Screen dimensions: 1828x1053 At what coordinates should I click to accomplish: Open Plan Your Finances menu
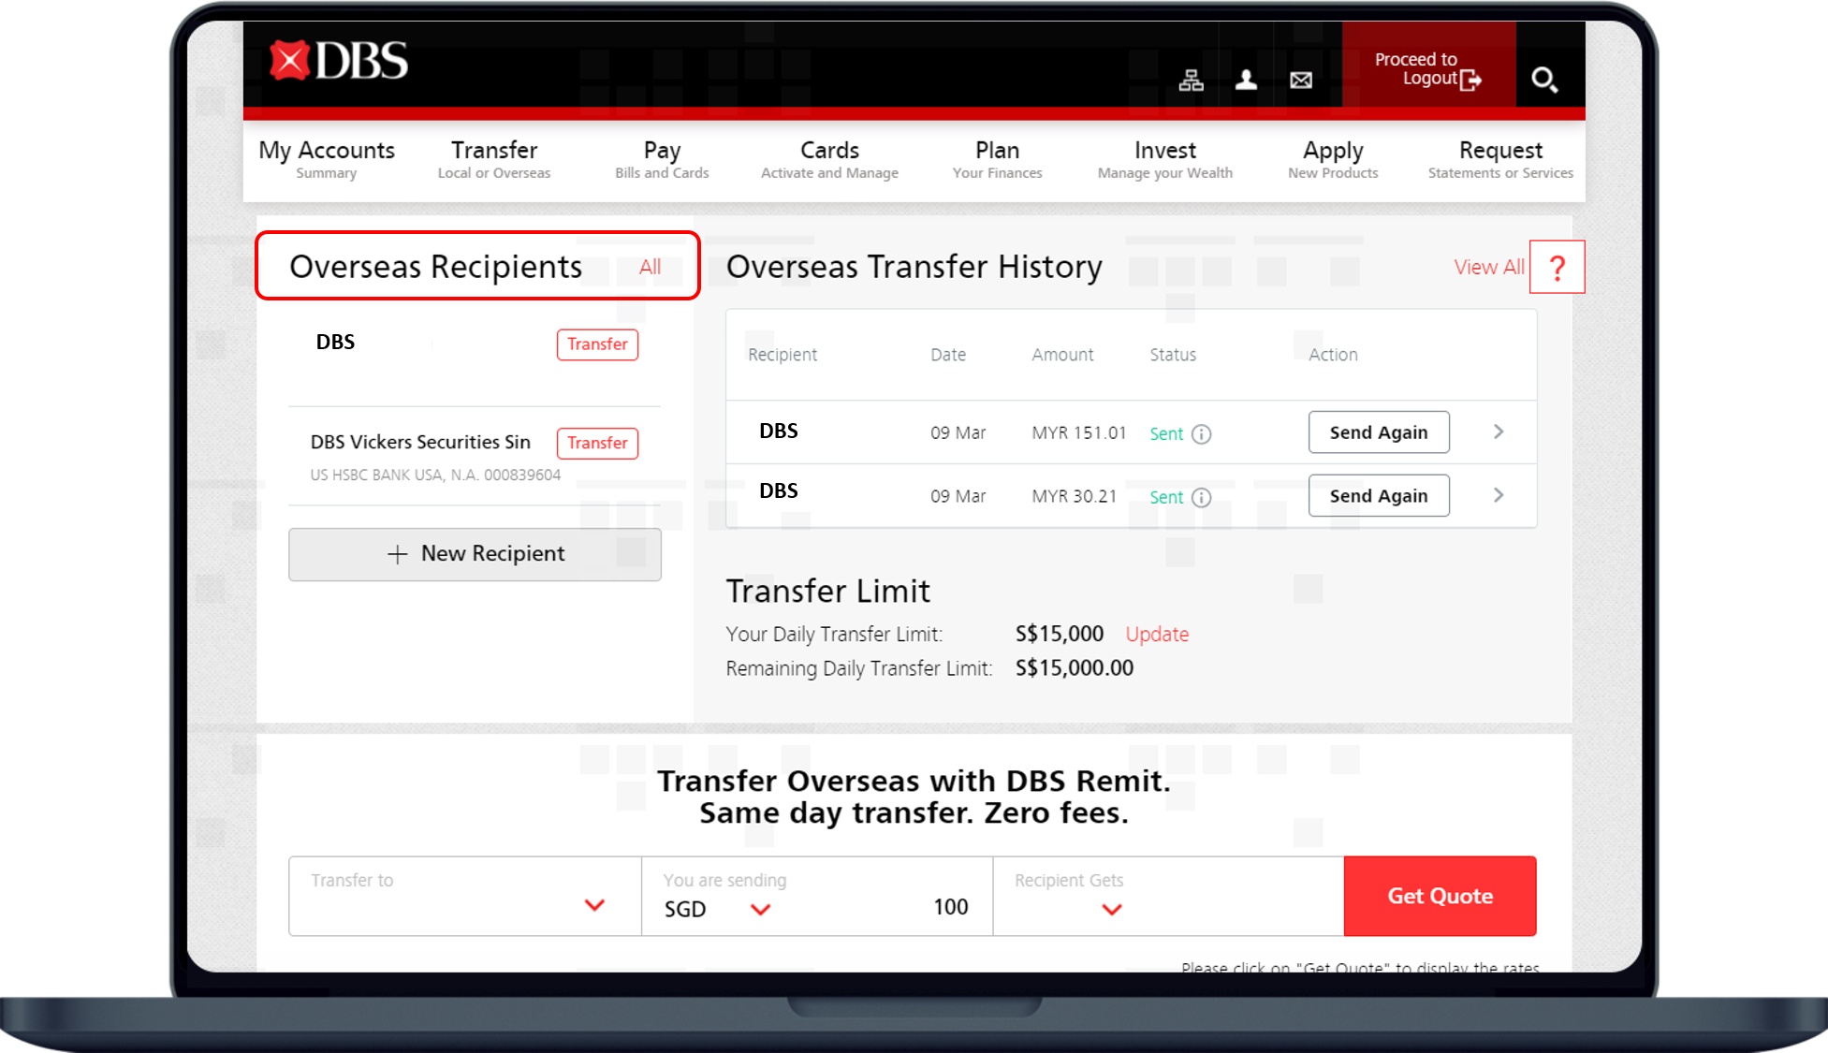(997, 159)
